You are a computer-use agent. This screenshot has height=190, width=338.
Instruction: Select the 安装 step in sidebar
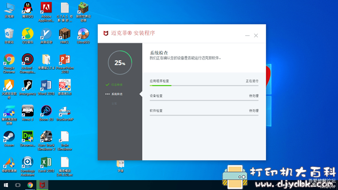(114, 103)
